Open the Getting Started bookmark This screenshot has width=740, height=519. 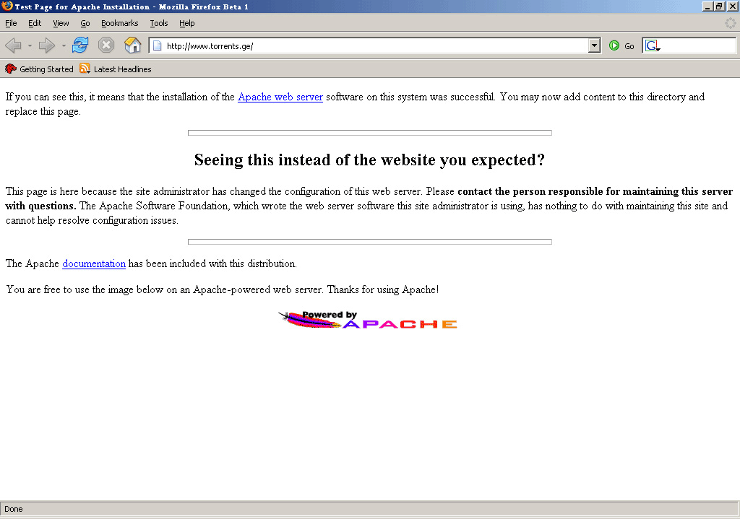39,69
